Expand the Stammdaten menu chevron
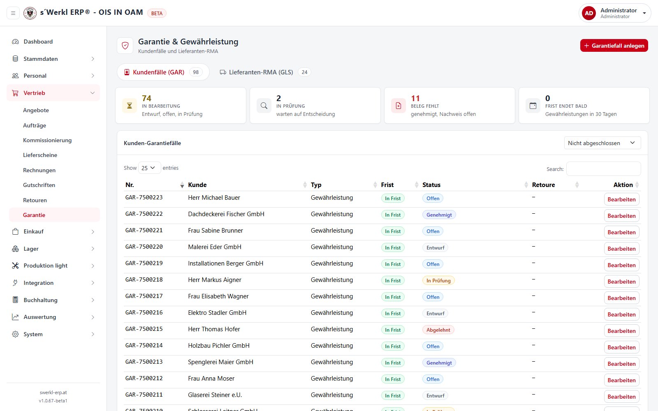658x411 pixels. (93, 59)
